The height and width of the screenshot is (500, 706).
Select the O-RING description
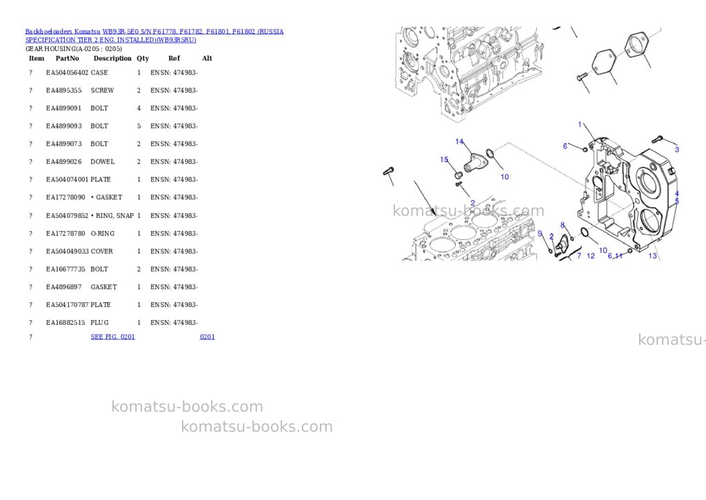103,233
